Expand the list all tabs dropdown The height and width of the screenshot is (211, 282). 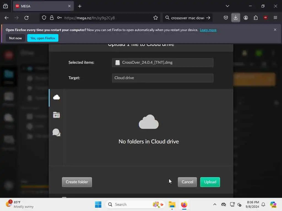(227, 6)
